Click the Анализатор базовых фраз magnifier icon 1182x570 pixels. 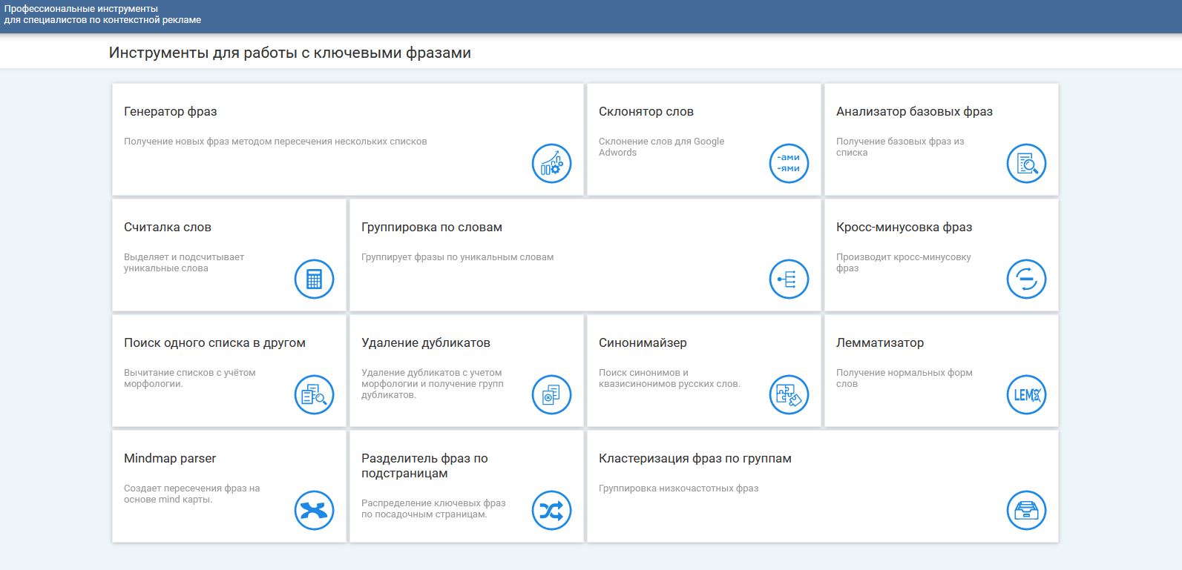point(1026,164)
